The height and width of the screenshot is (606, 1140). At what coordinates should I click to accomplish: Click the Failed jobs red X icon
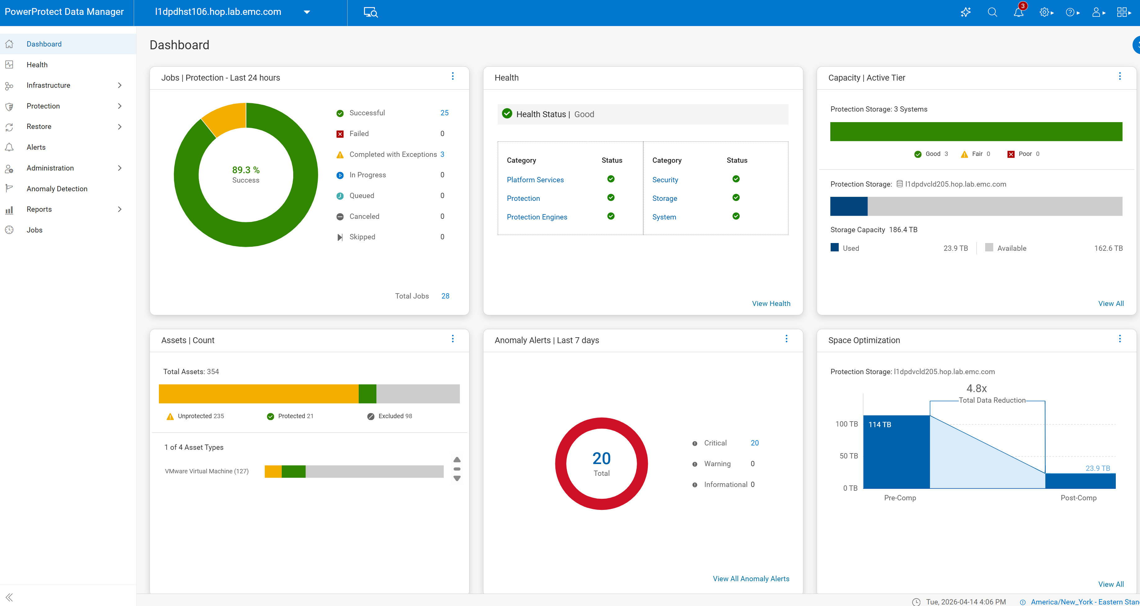click(x=340, y=134)
